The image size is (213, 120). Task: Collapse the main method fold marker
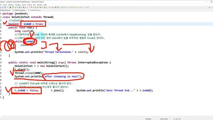click(x=2, y=62)
